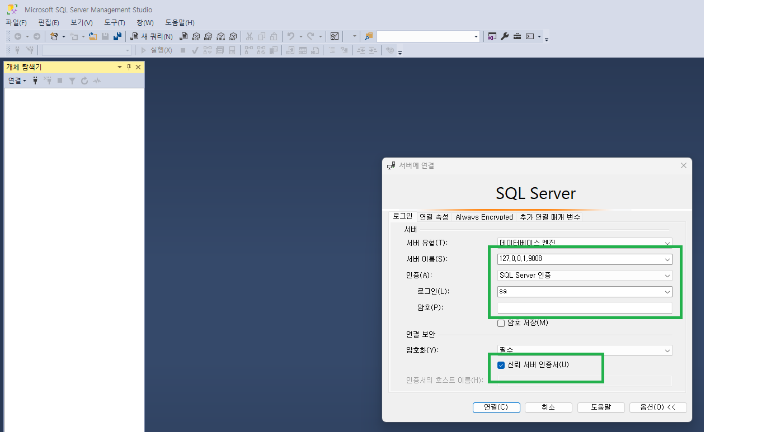The image size is (776, 432).
Task: Click the Find in Files icon
Action: 369,36
